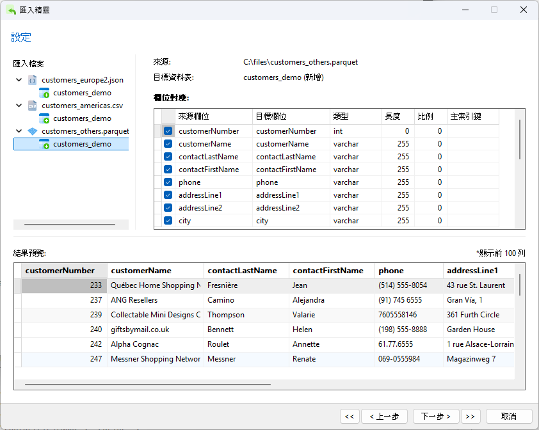Click the CSV file icon for customers_americas.csv
This screenshot has width=539, height=430.
32,106
